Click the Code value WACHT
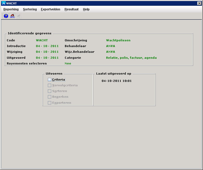Screen dimensions: 203x170 (42, 40)
